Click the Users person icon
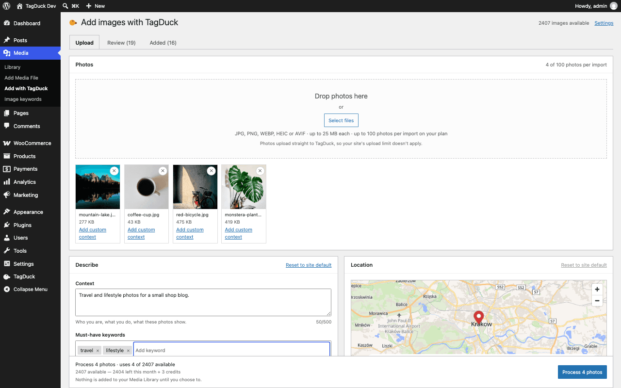Viewport: 621px width, 388px height. [x=7, y=238]
